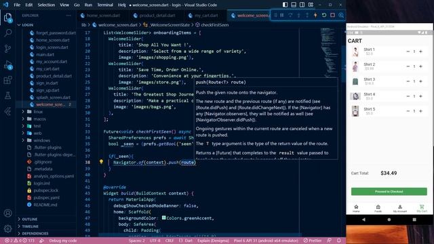Trigger Flutter Hot Reload lightning icon
The width and height of the screenshot is (434, 244).
point(315,15)
